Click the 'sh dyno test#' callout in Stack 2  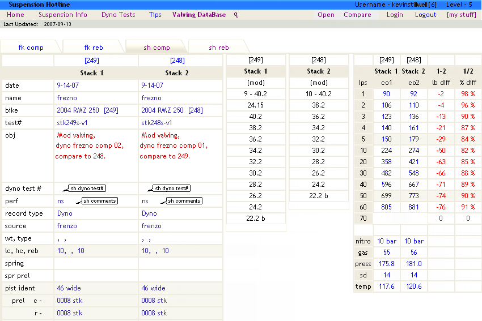tap(172, 189)
